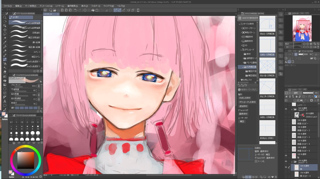Click the 構図 user tag button
The image size is (320, 179).
(242, 121)
